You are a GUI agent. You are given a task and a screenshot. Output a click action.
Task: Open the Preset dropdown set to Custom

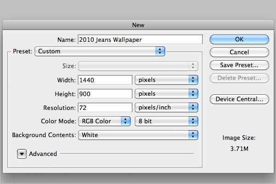click(x=100, y=51)
